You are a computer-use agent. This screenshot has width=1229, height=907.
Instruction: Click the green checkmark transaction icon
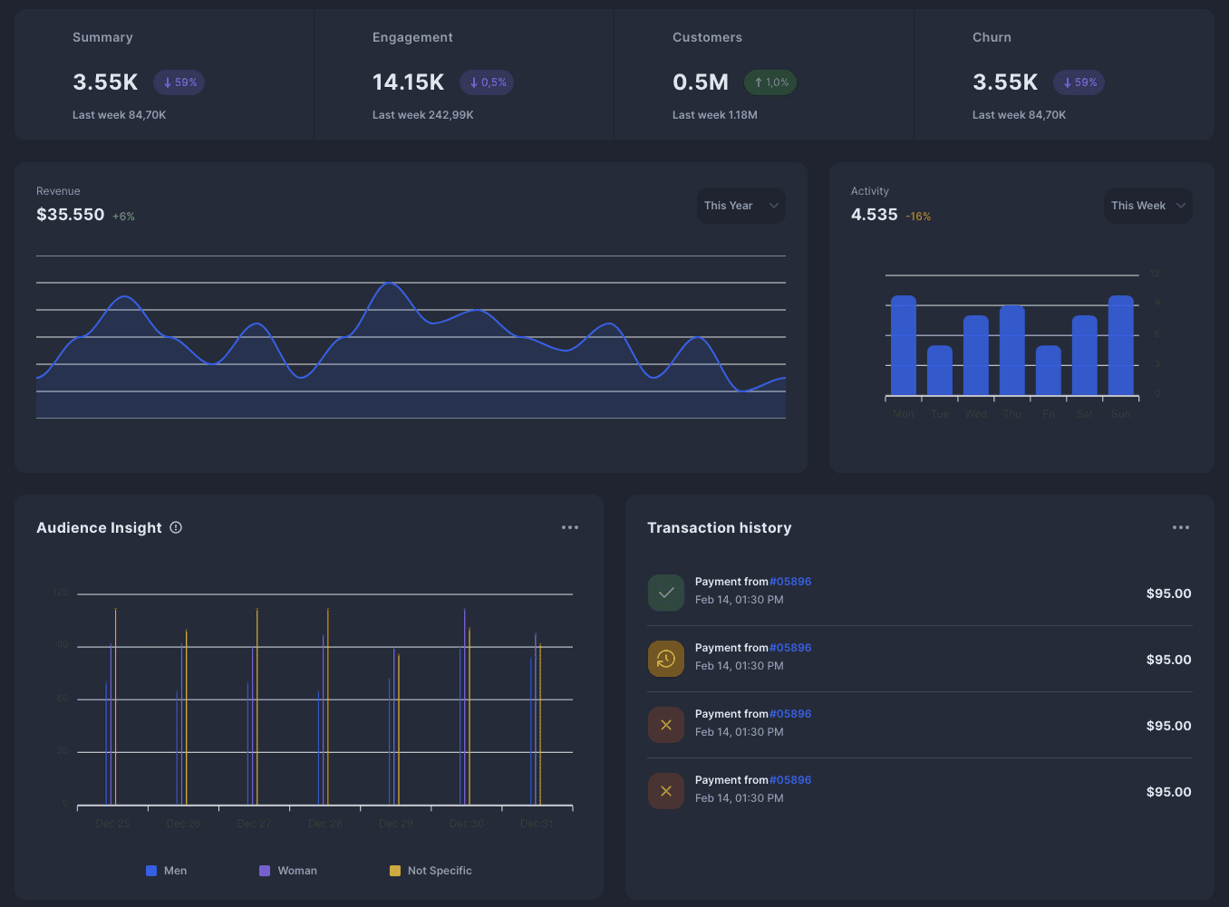point(666,593)
